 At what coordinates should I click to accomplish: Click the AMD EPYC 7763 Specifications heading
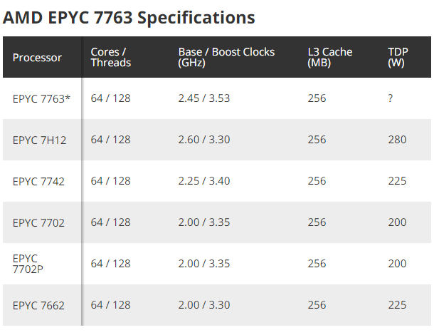(129, 18)
